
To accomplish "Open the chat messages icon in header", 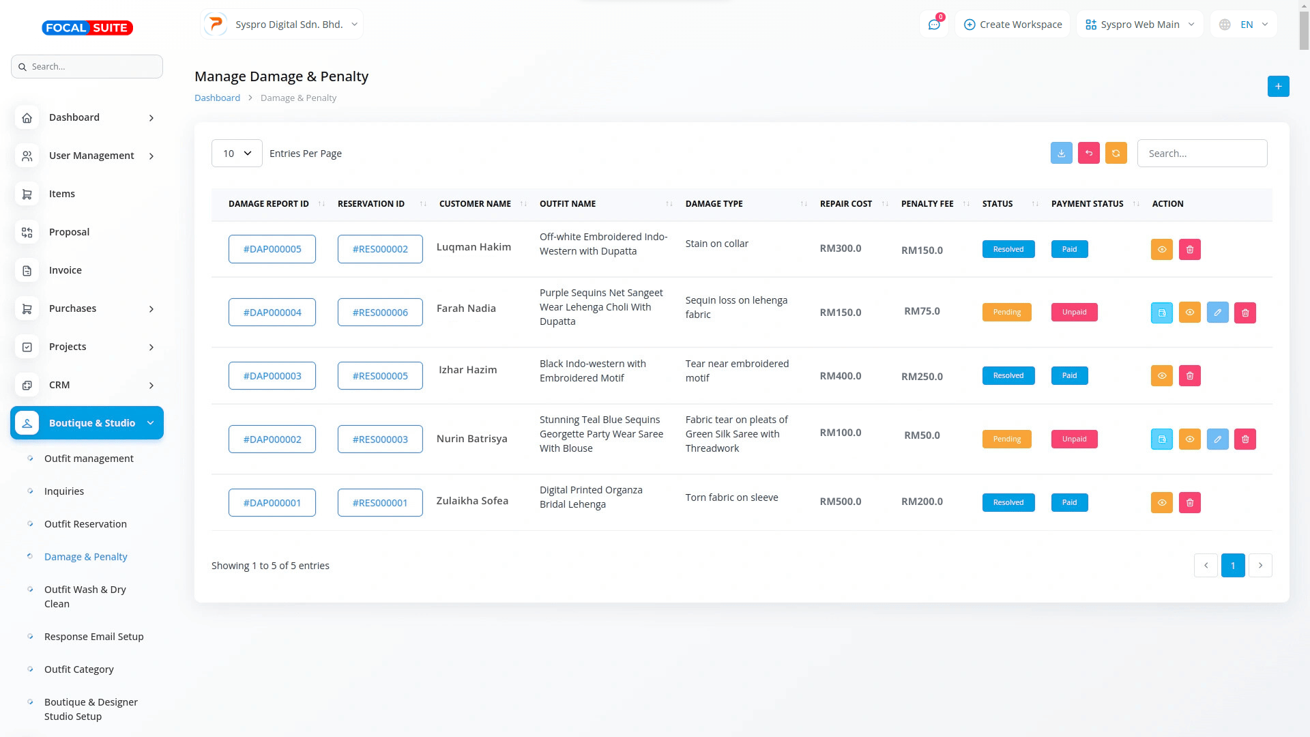I will coord(933,25).
